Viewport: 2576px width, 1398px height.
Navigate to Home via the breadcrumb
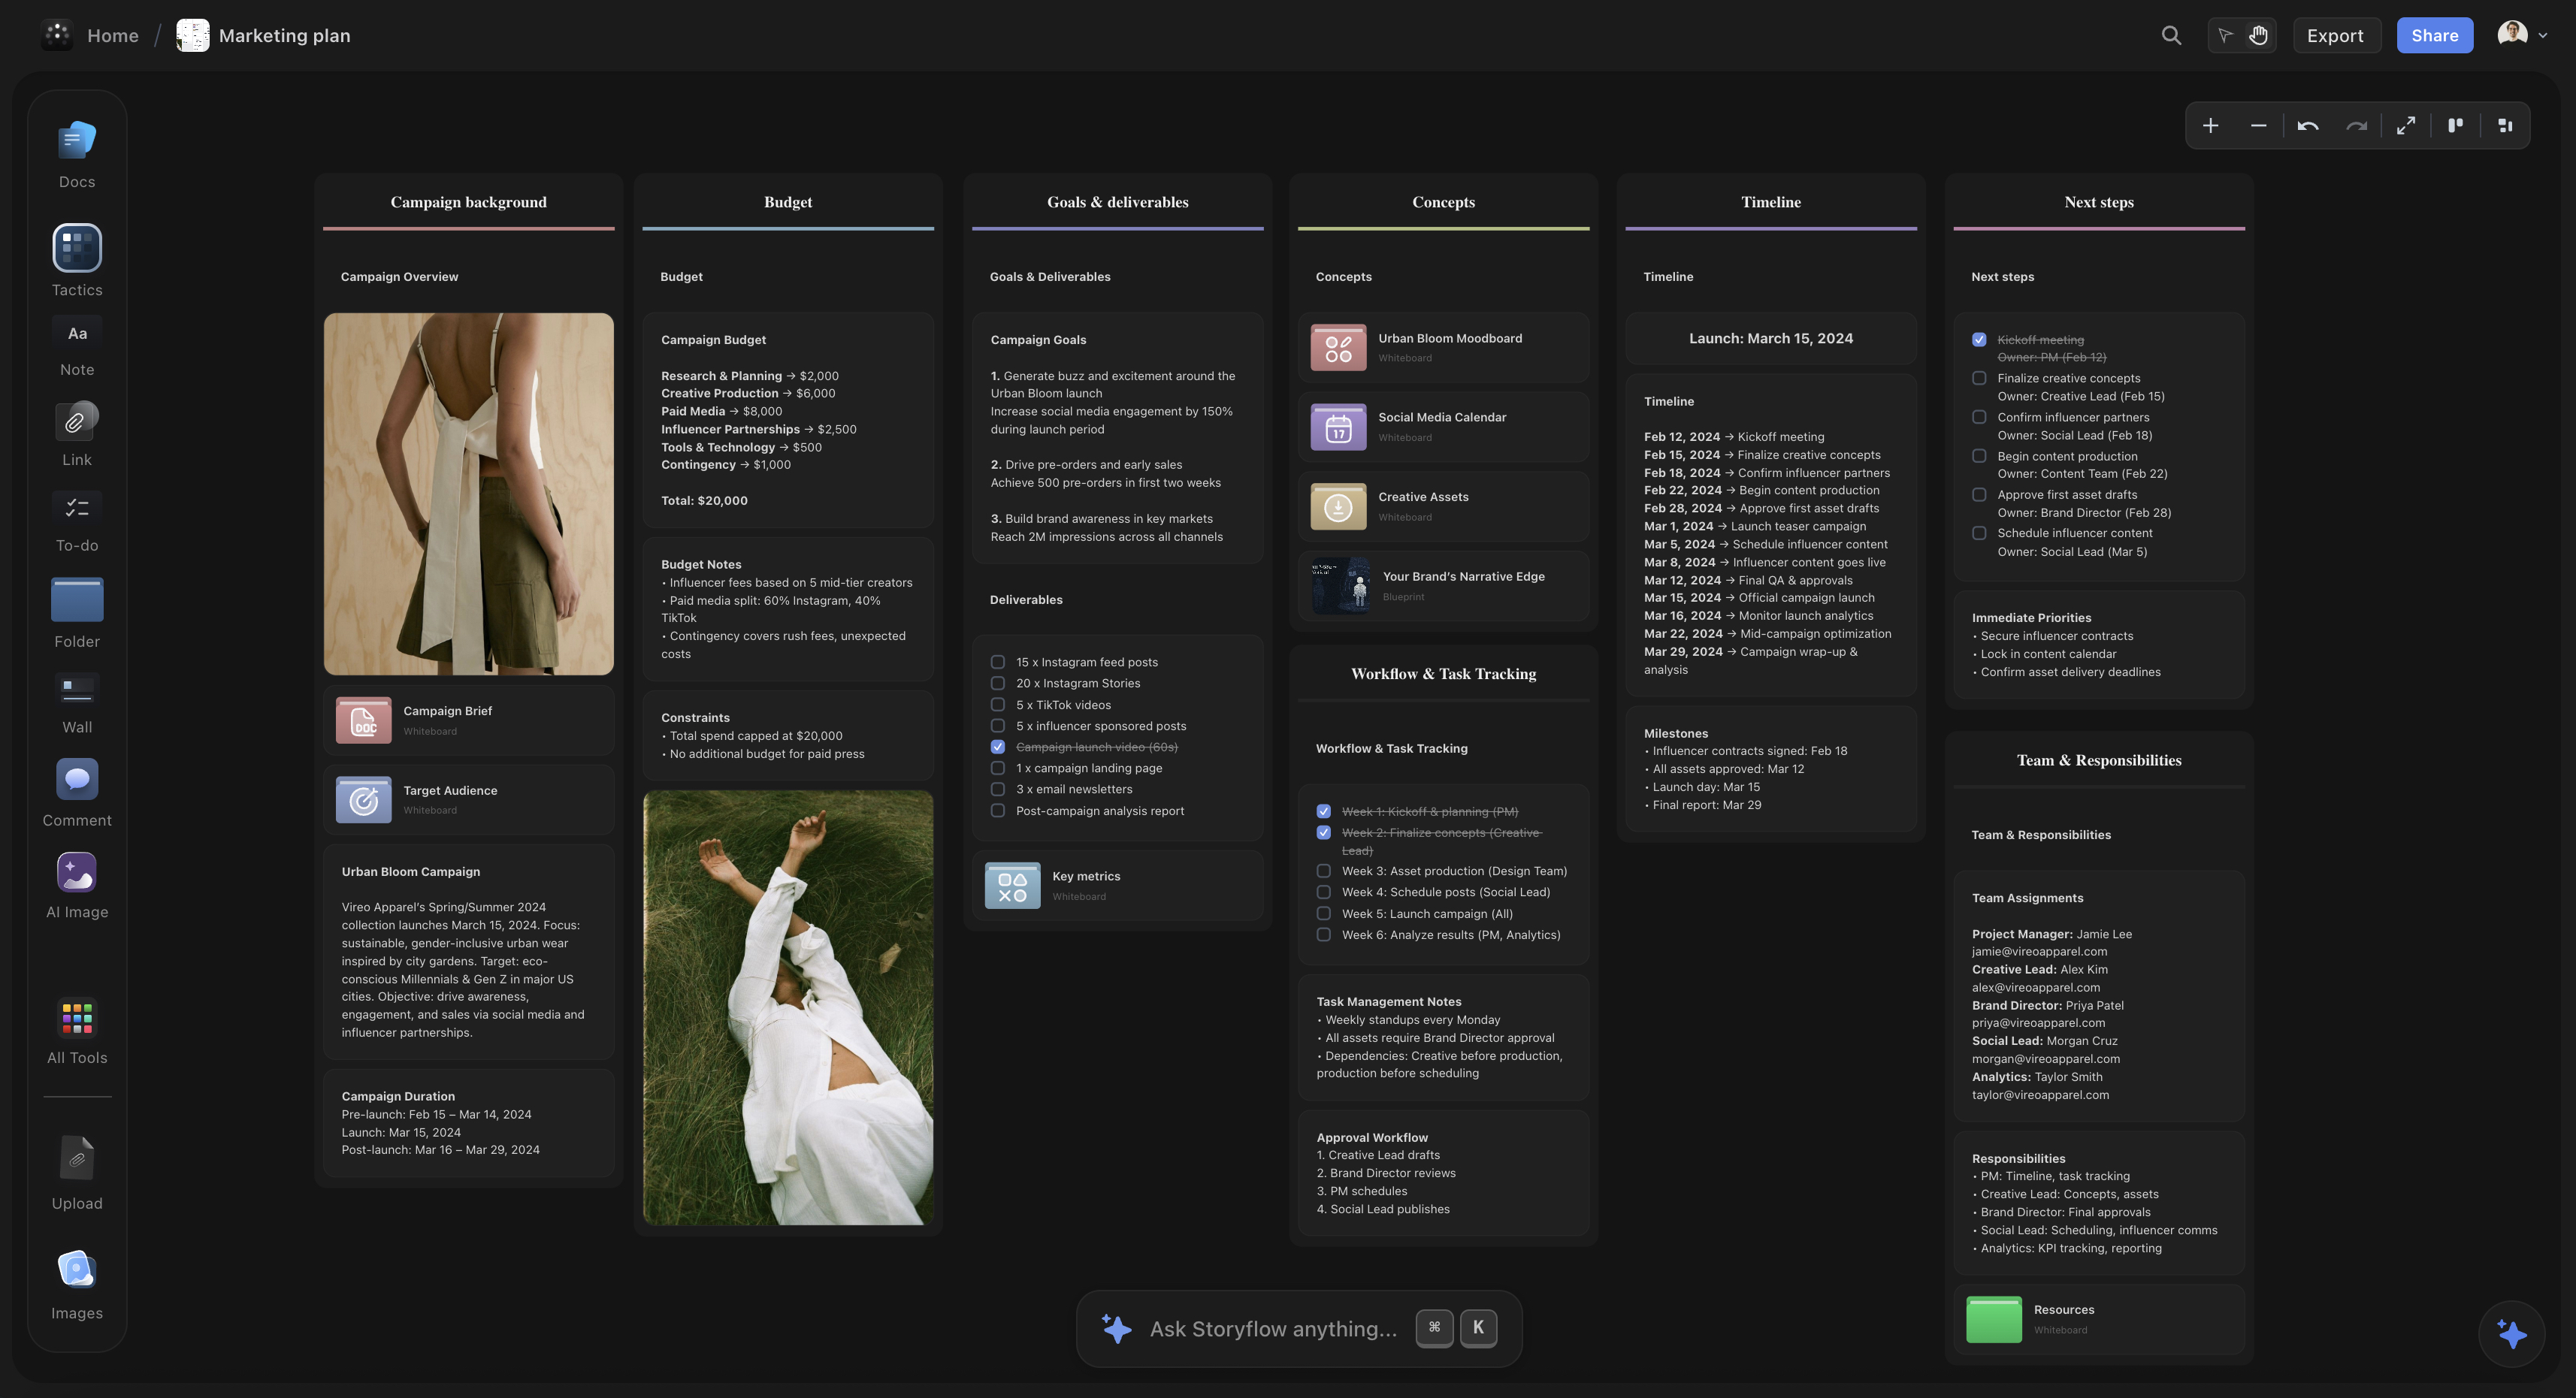(x=112, y=35)
